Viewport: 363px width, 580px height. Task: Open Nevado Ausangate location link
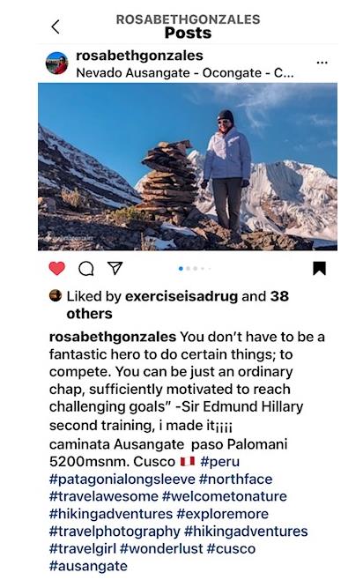pos(185,73)
